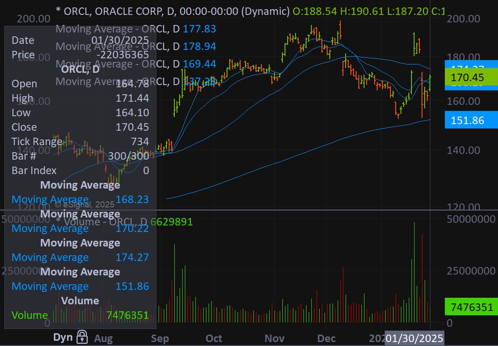The width and height of the screenshot is (498, 346).
Task: Click the Open value 164.78 in data window
Action: click(x=132, y=84)
